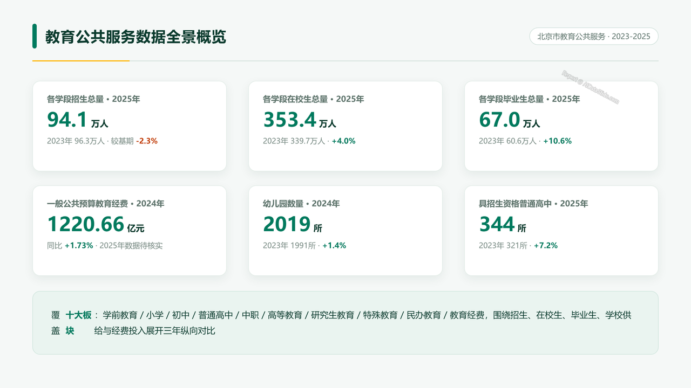Click the -2.3% change value

coord(147,141)
